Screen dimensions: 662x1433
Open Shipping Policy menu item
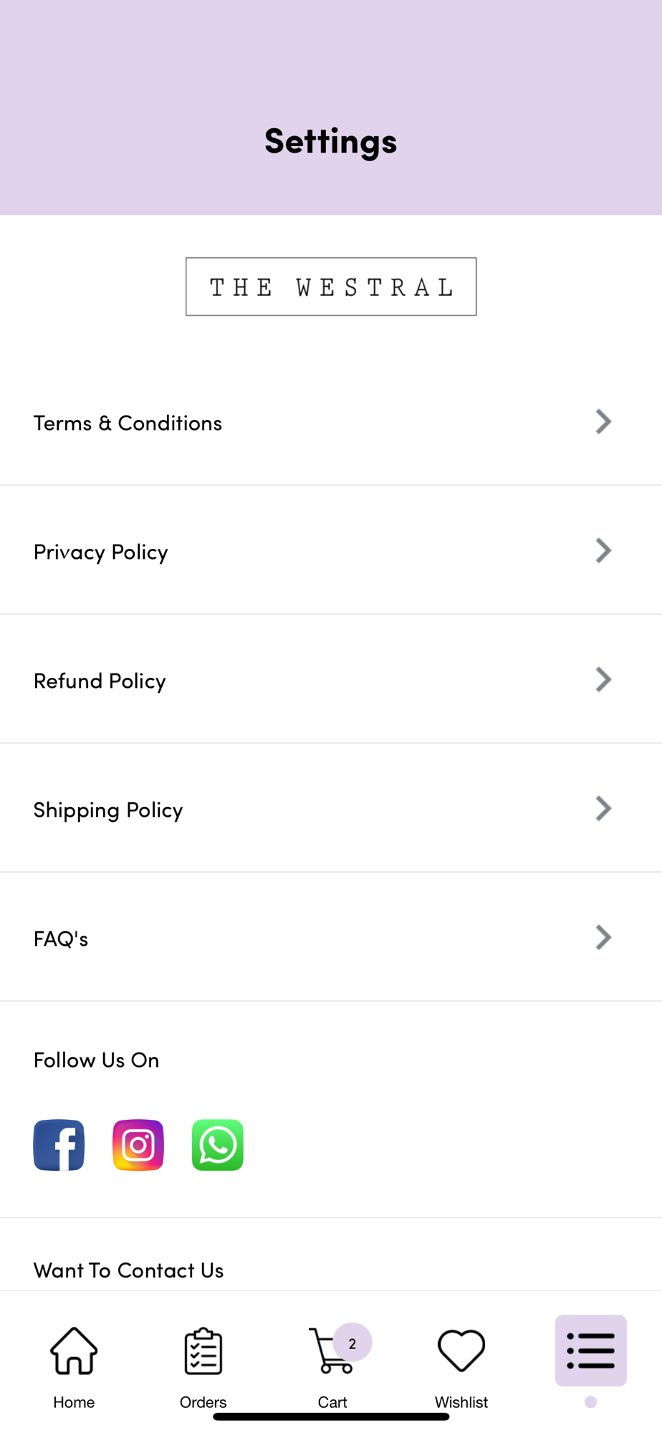point(108,810)
